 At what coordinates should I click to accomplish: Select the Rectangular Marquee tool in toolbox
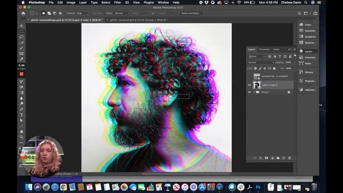[x=21, y=31]
